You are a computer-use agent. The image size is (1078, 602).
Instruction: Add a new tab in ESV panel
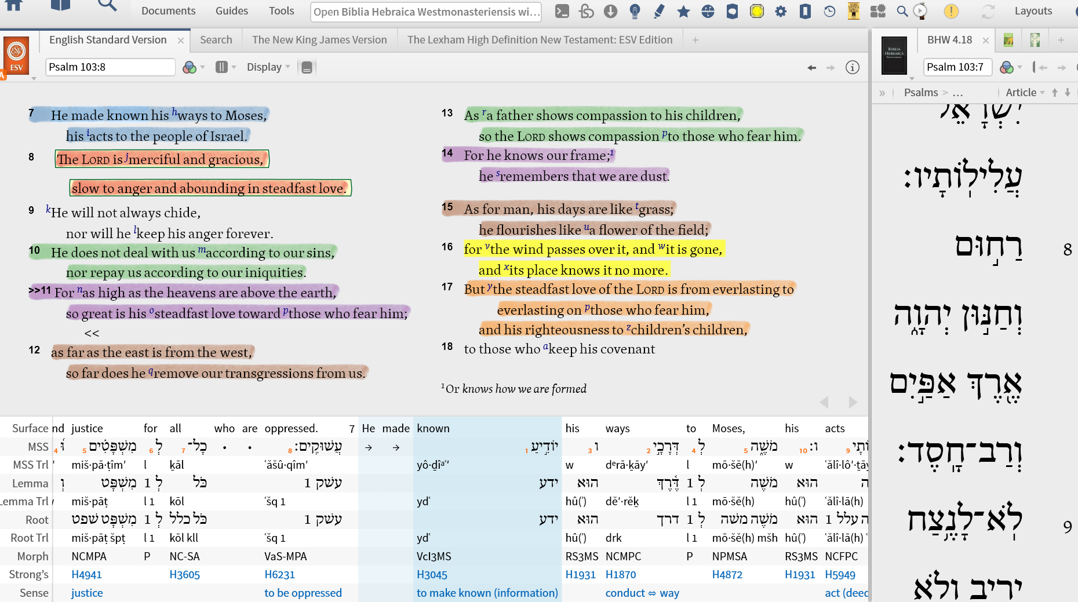tap(695, 40)
